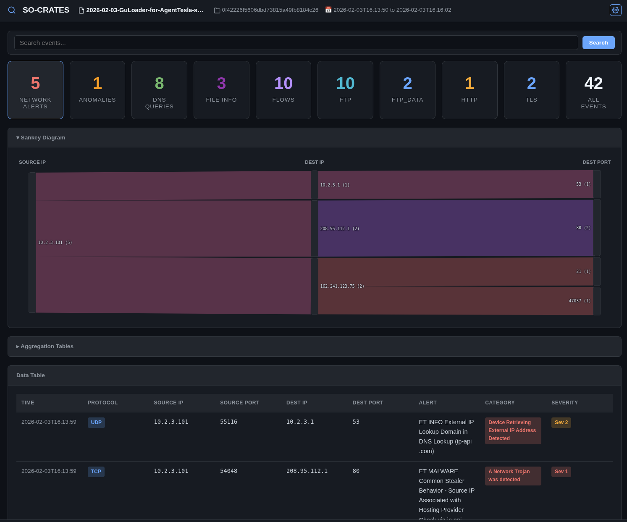Screen dimensions: 627x522
Task: Click source port 55116 cell
Action: [x=228, y=422]
